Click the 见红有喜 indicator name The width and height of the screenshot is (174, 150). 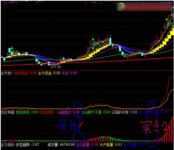click(8, 112)
